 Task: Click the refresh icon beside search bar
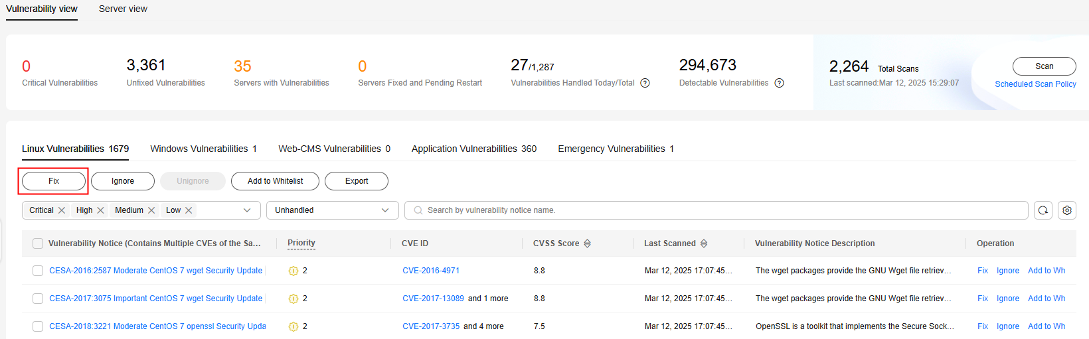(1043, 210)
